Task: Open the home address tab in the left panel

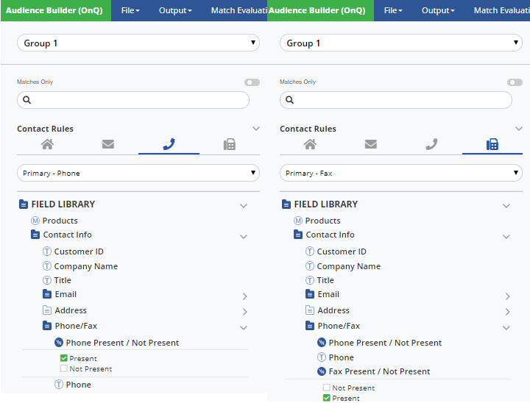Action: tap(47, 144)
